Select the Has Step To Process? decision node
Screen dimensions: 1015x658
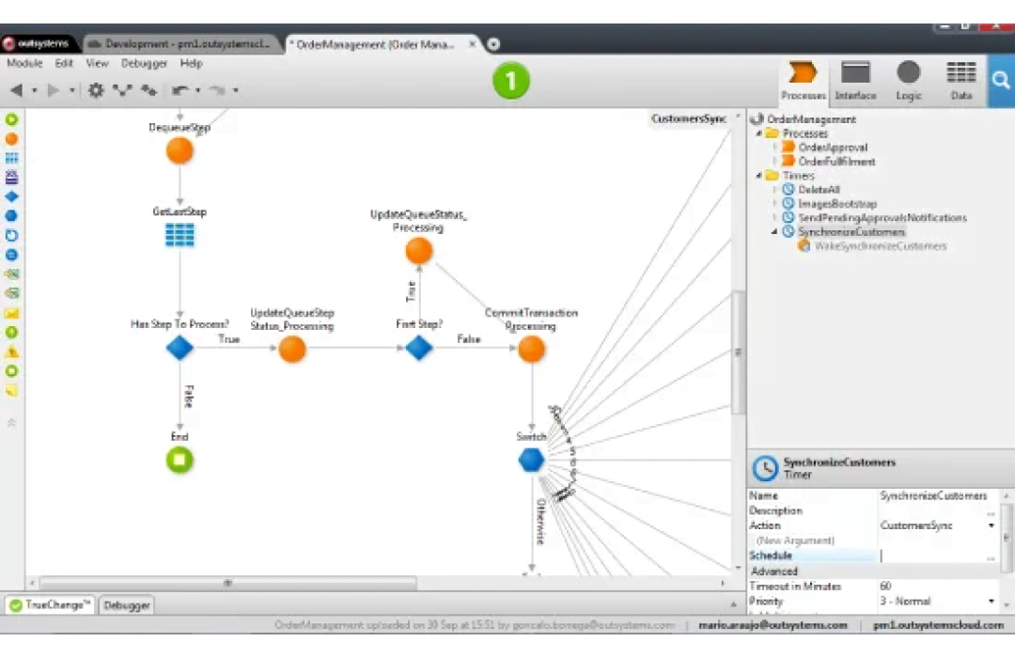pyautogui.click(x=180, y=348)
